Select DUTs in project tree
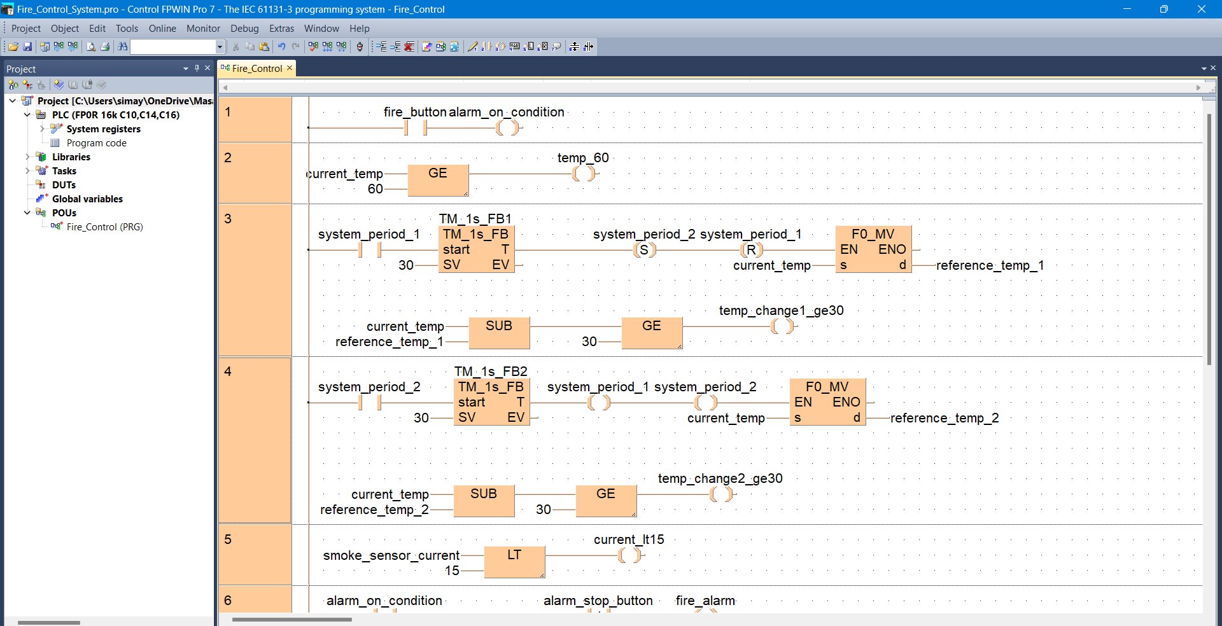This screenshot has height=626, width=1222. pyautogui.click(x=64, y=184)
